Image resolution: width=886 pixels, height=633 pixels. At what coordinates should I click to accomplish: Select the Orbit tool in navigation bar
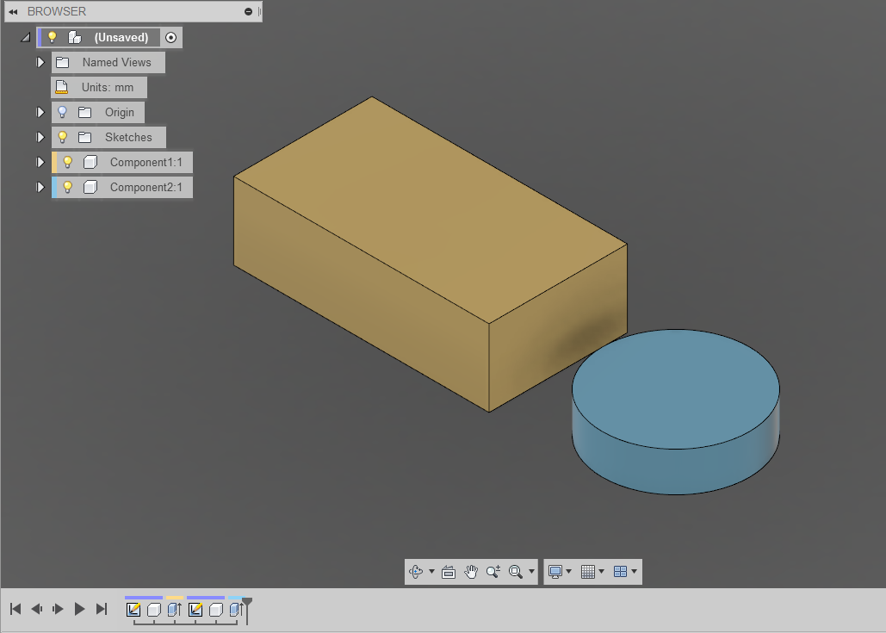(417, 571)
